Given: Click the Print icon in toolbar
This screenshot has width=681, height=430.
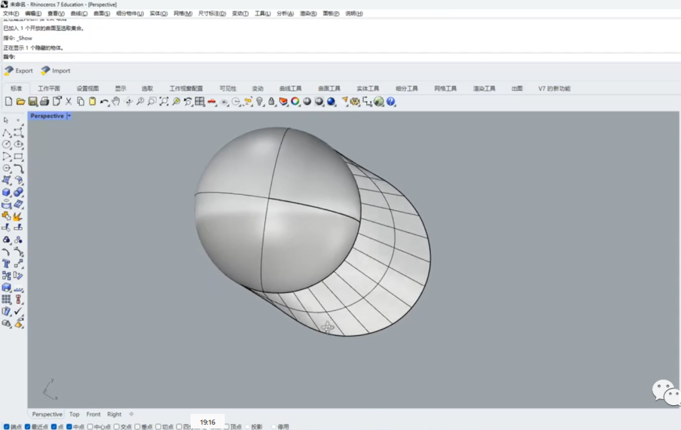Looking at the screenshot, I should [x=44, y=102].
